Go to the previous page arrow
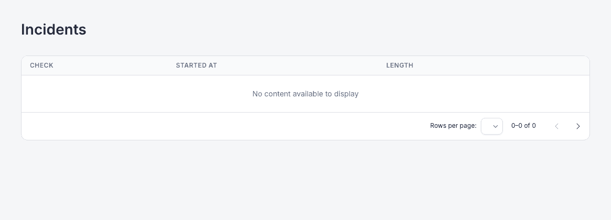This screenshot has height=220, width=611. click(x=557, y=126)
